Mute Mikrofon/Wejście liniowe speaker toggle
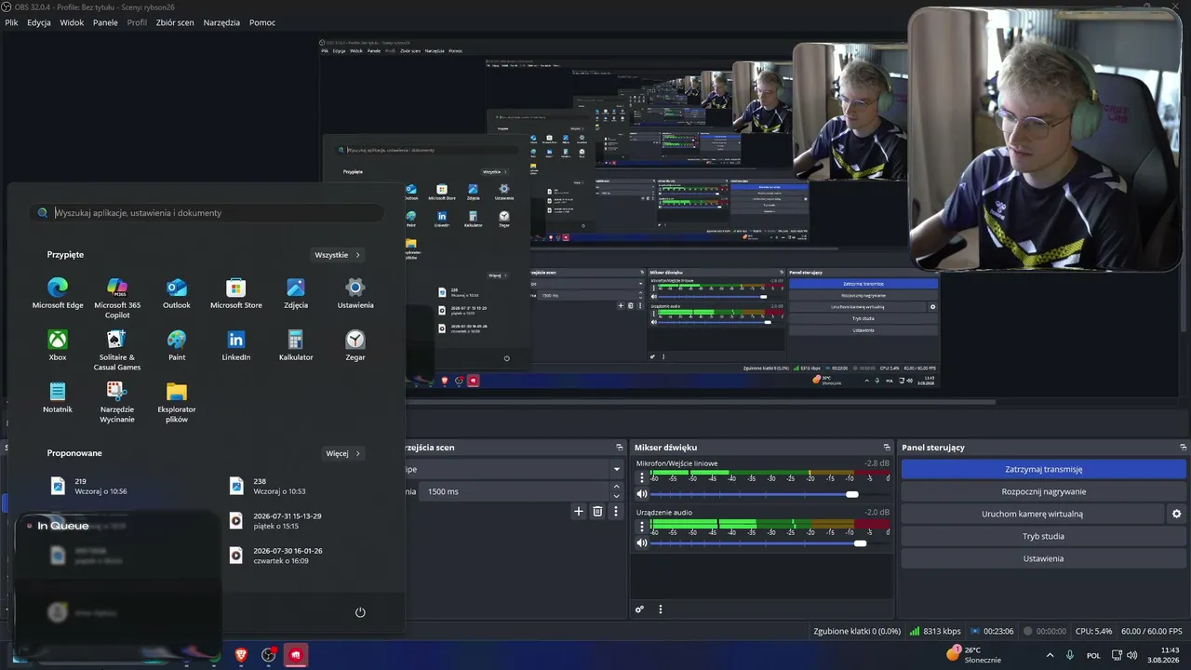Screen dimensions: 1191x670 coord(641,494)
